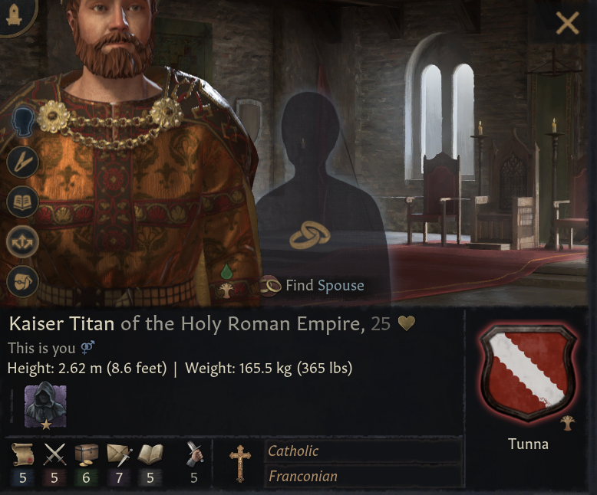Click the Tunna dynasty coat of arms
Viewport: 597px width, 495px height.
pyautogui.click(x=527, y=372)
